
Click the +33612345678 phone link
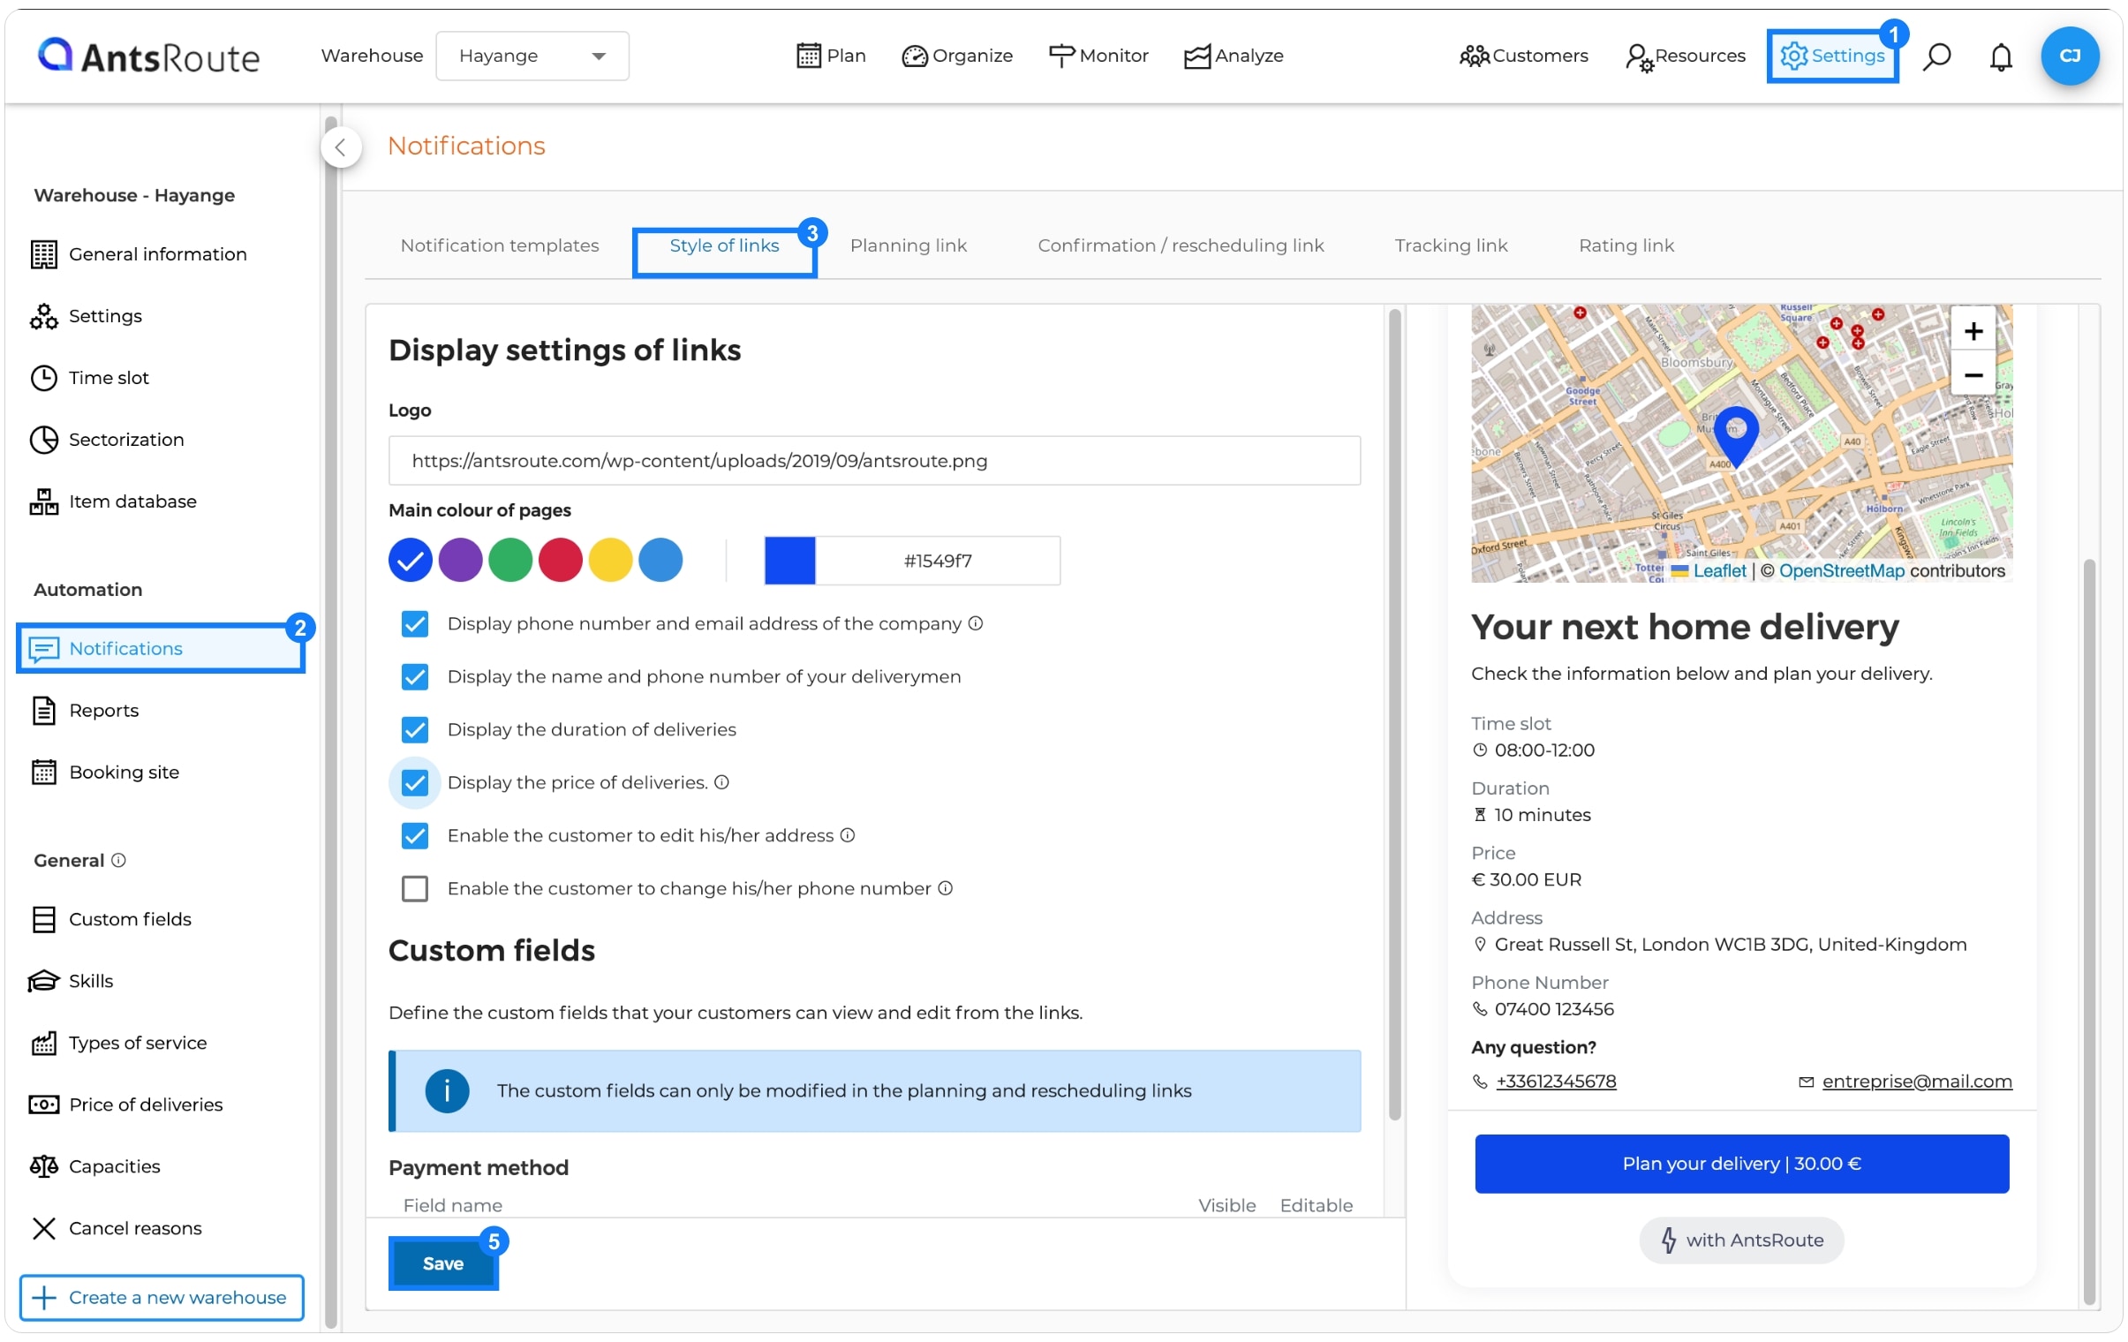[x=1555, y=1082]
